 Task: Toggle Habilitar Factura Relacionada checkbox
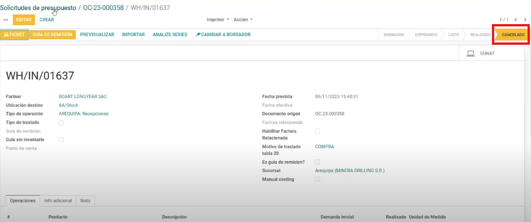[x=317, y=131]
